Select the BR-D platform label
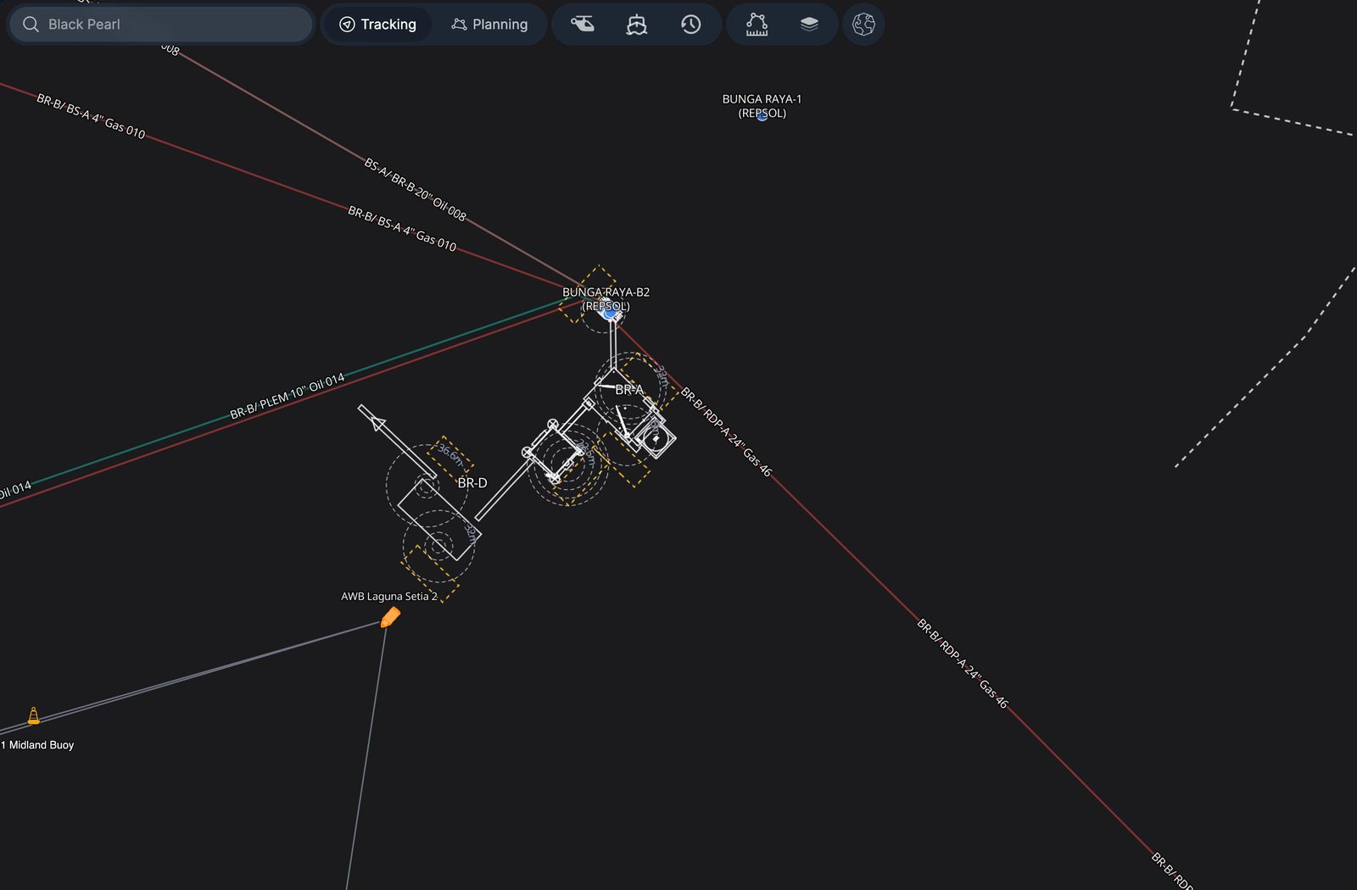Viewport: 1357px width, 890px height. click(472, 483)
